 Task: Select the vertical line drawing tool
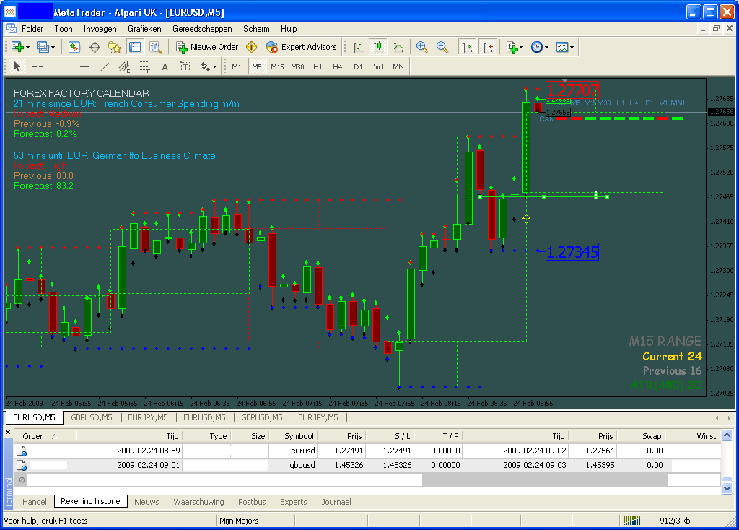[64, 67]
